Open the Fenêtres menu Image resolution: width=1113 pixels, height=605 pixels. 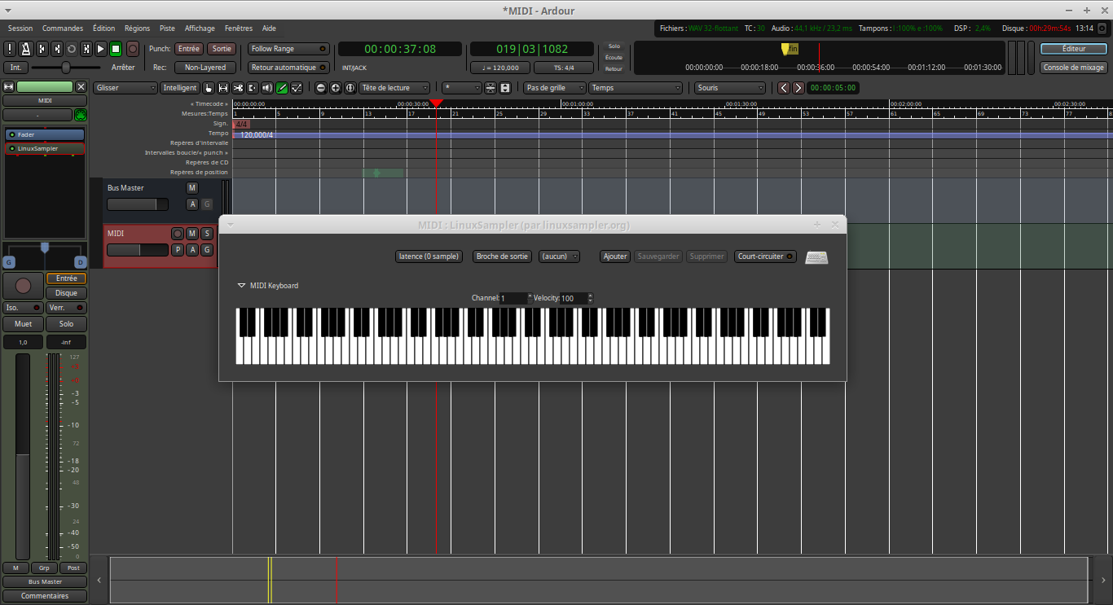pos(239,28)
